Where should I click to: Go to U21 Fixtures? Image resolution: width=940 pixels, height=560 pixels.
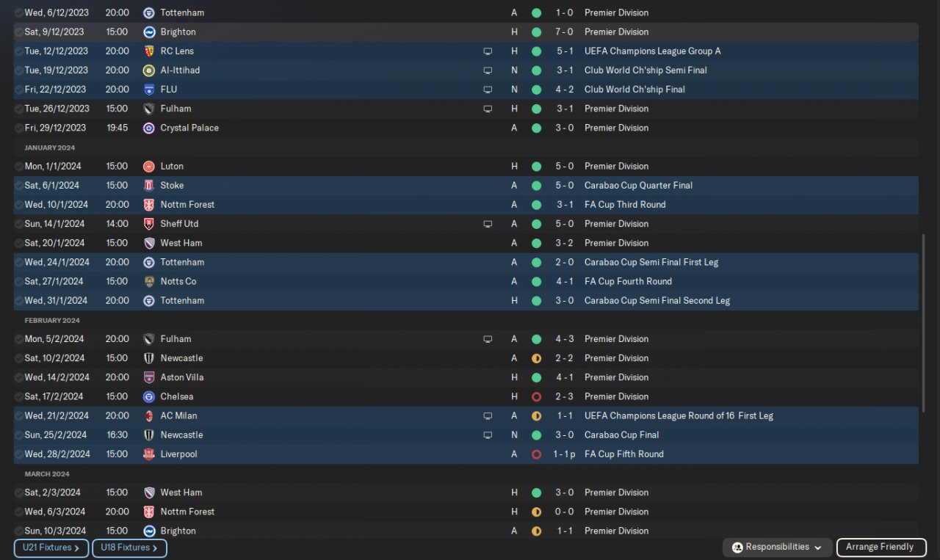51,548
